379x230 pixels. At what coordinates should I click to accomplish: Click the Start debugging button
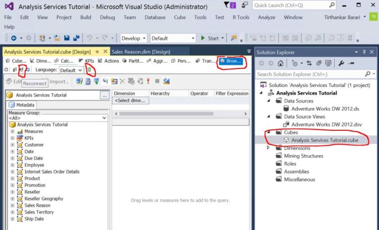click(210, 38)
